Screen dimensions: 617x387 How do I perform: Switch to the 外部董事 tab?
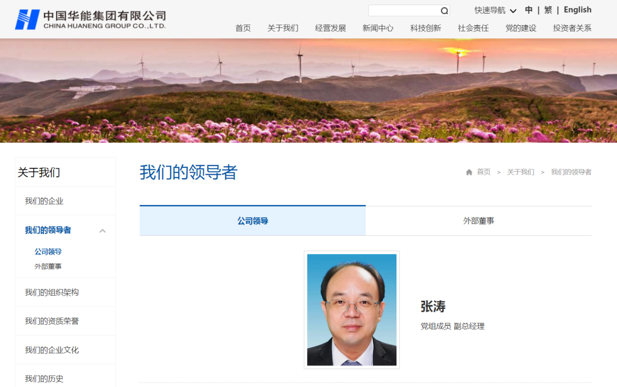[479, 221]
